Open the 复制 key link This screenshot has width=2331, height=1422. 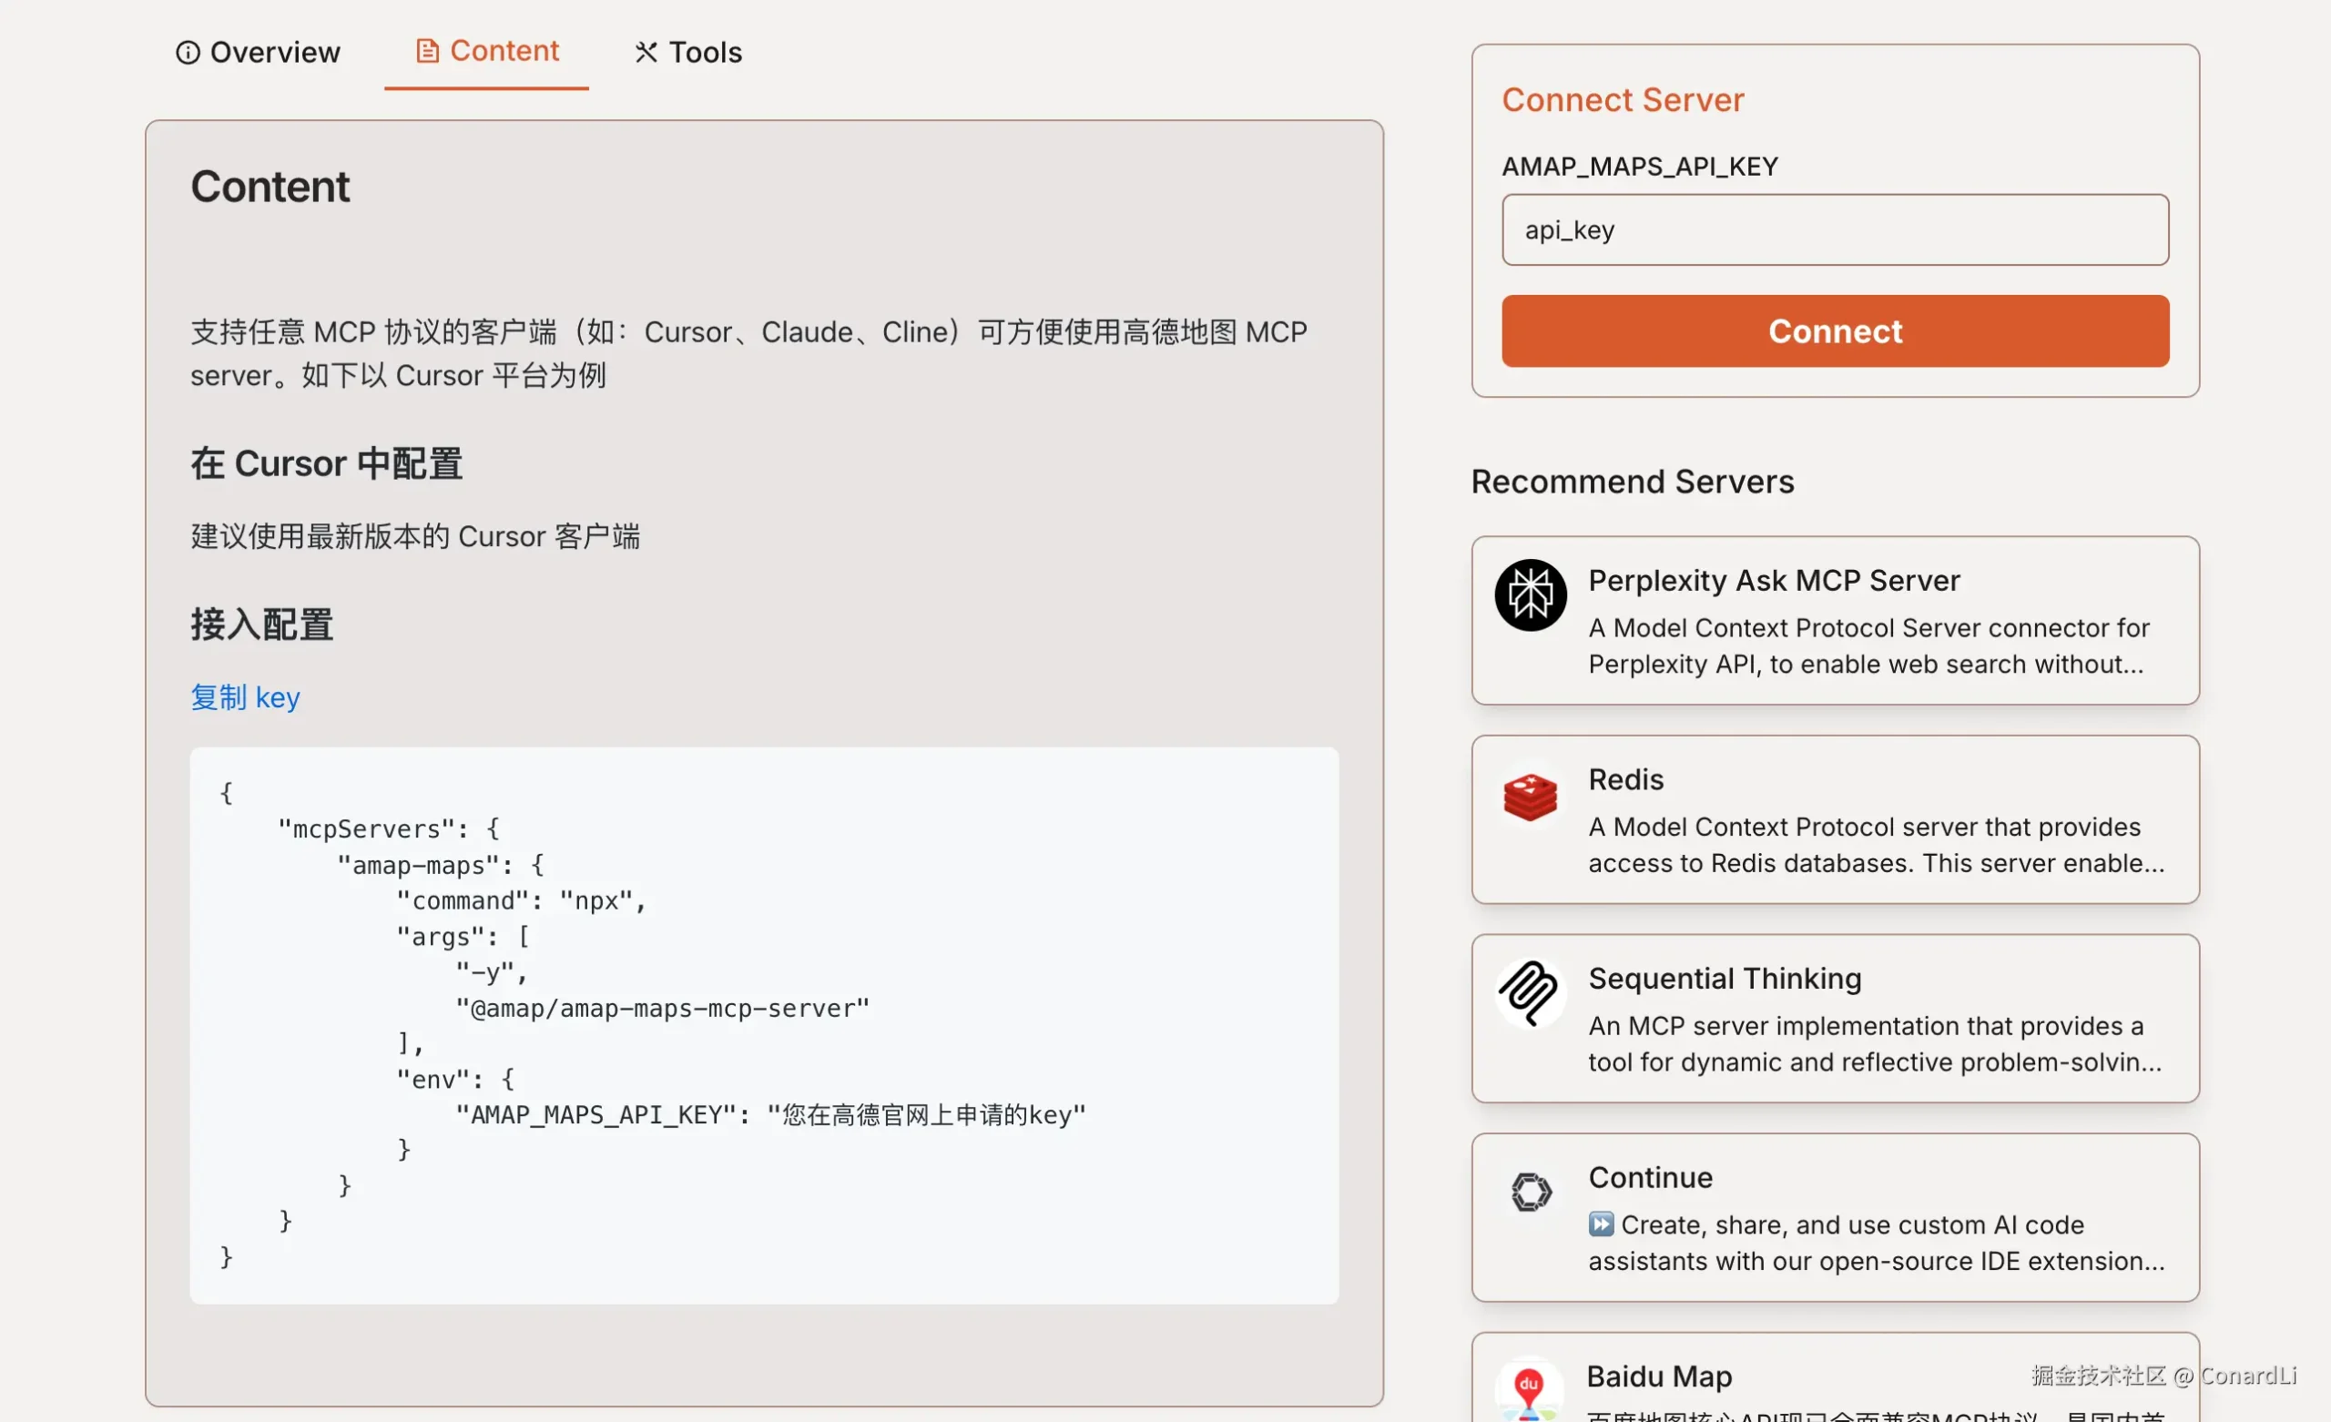pyautogui.click(x=245, y=697)
